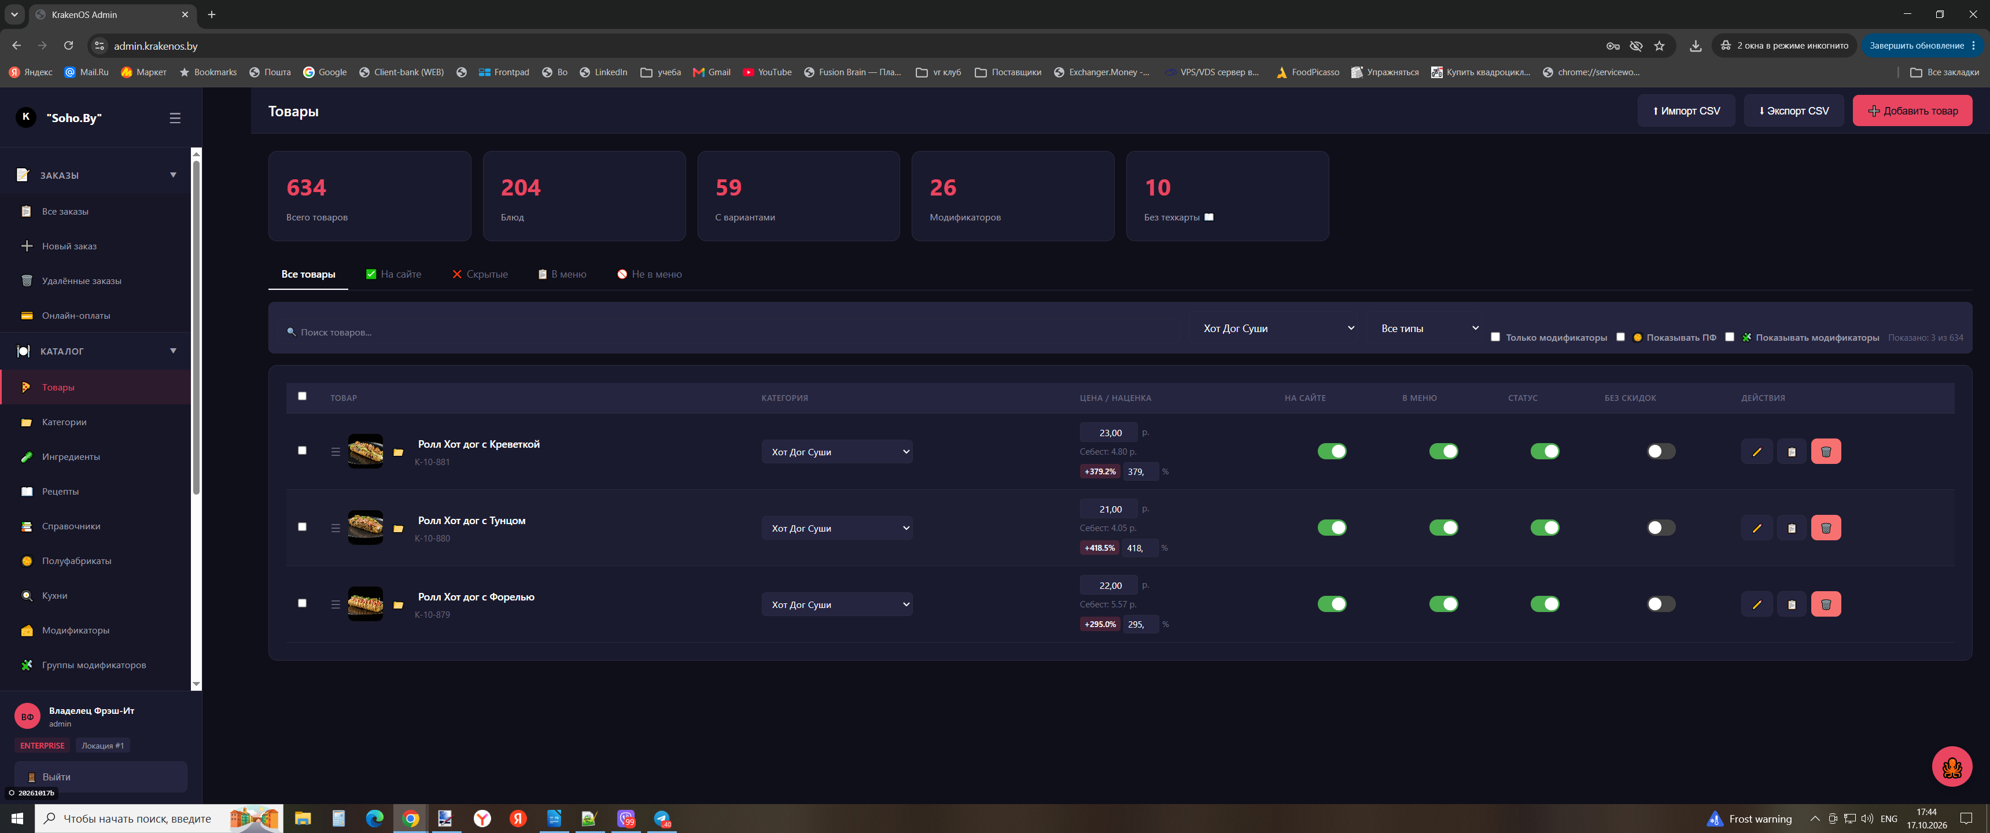The width and height of the screenshot is (1990, 833).
Task: Click the red trash icon for Ролл Хот дог с Креветкой
Action: tap(1826, 452)
